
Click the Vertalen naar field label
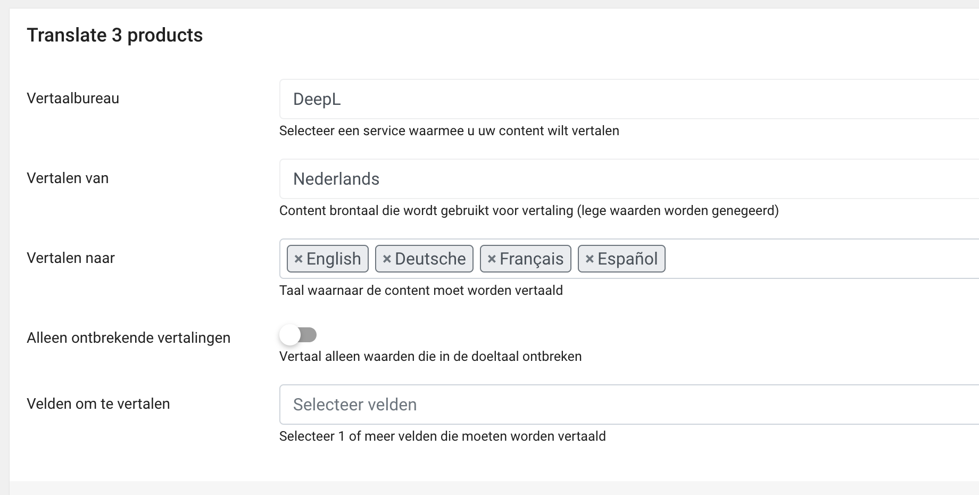pyautogui.click(x=71, y=258)
